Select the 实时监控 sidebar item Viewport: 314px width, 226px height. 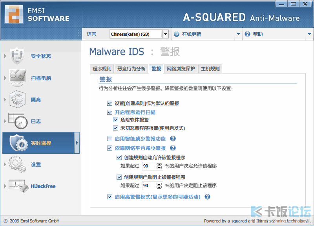pos(41,143)
